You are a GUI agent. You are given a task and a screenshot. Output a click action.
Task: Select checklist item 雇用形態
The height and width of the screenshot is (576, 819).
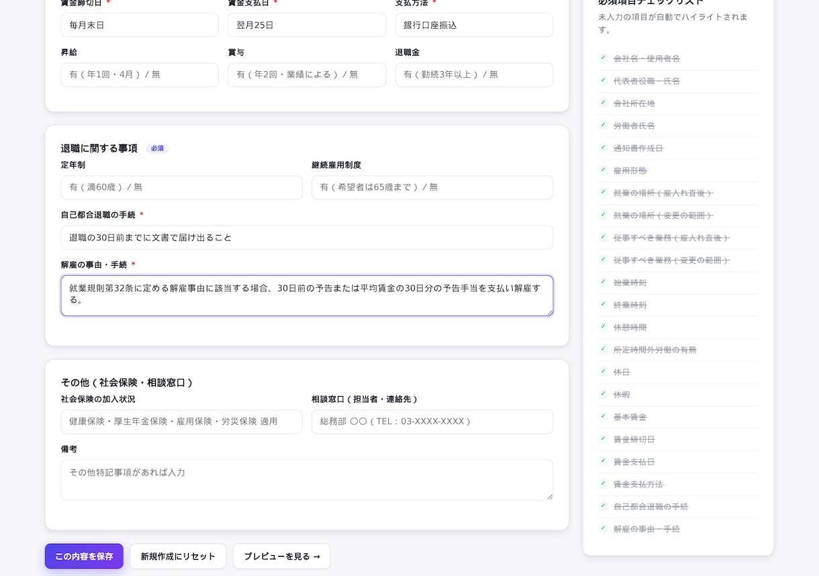click(678, 171)
